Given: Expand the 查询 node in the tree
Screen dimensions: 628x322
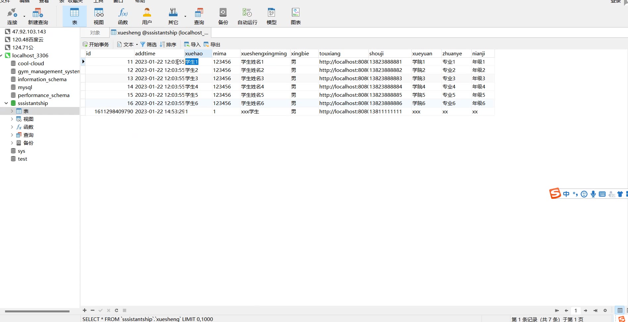Looking at the screenshot, I should coord(12,135).
